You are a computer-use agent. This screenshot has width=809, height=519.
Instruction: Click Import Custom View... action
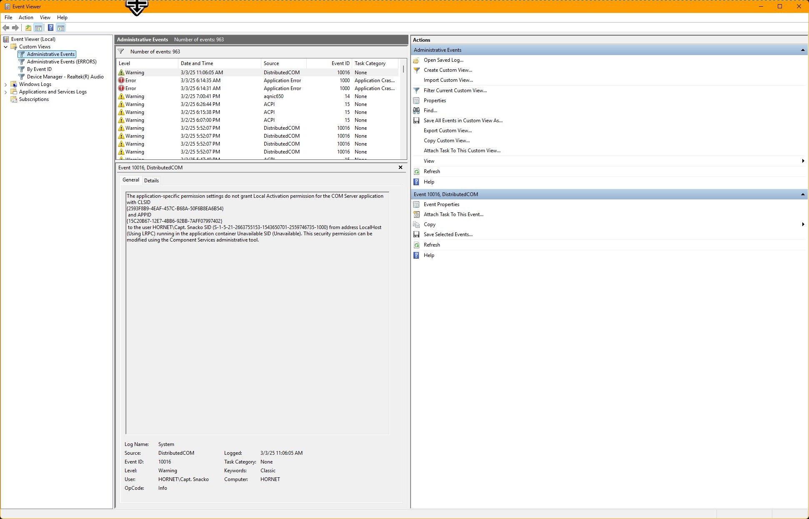click(448, 80)
